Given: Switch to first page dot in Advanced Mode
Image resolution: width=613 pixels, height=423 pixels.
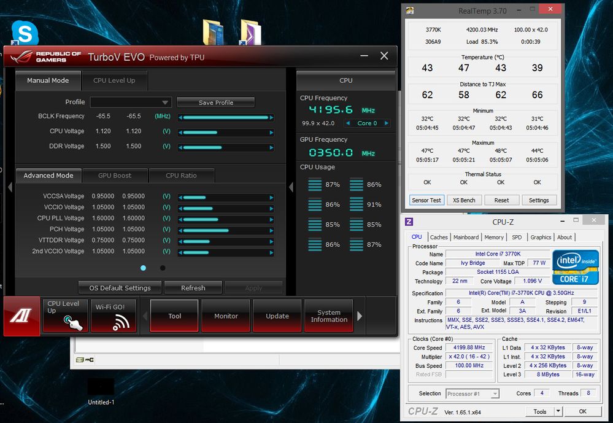Looking at the screenshot, I should 143,268.
